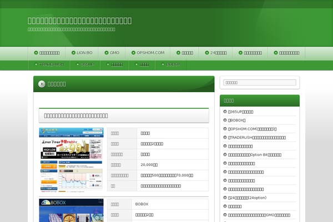The width and height of the screenshot is (333, 222).
Task: Open the sidebar link ending with (24option)
Action: point(247,198)
